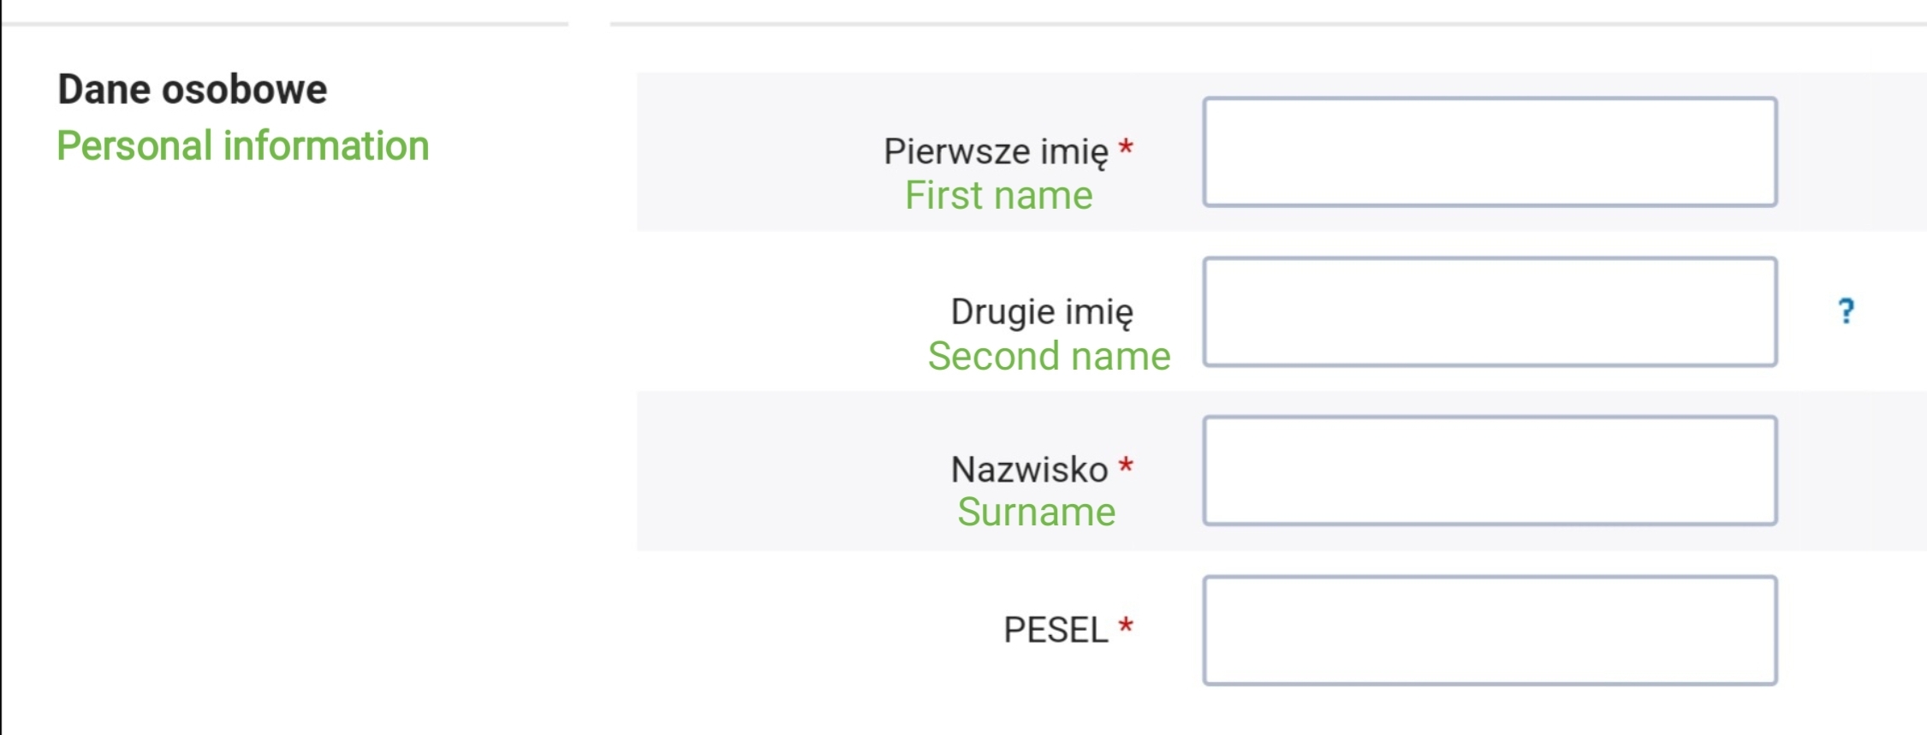Click the grey row background left of Nazwisko

(x=770, y=471)
